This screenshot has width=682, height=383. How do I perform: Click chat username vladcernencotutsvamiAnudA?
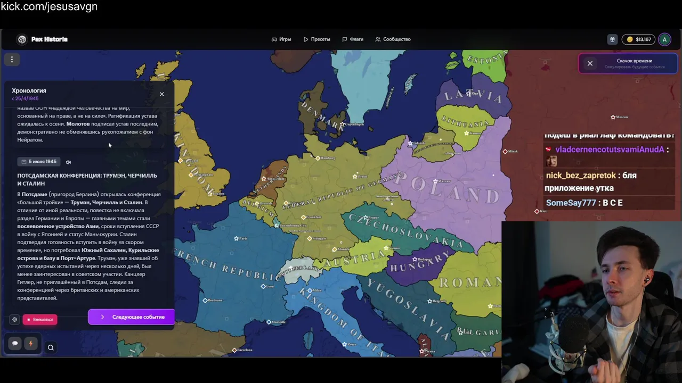[610, 149]
